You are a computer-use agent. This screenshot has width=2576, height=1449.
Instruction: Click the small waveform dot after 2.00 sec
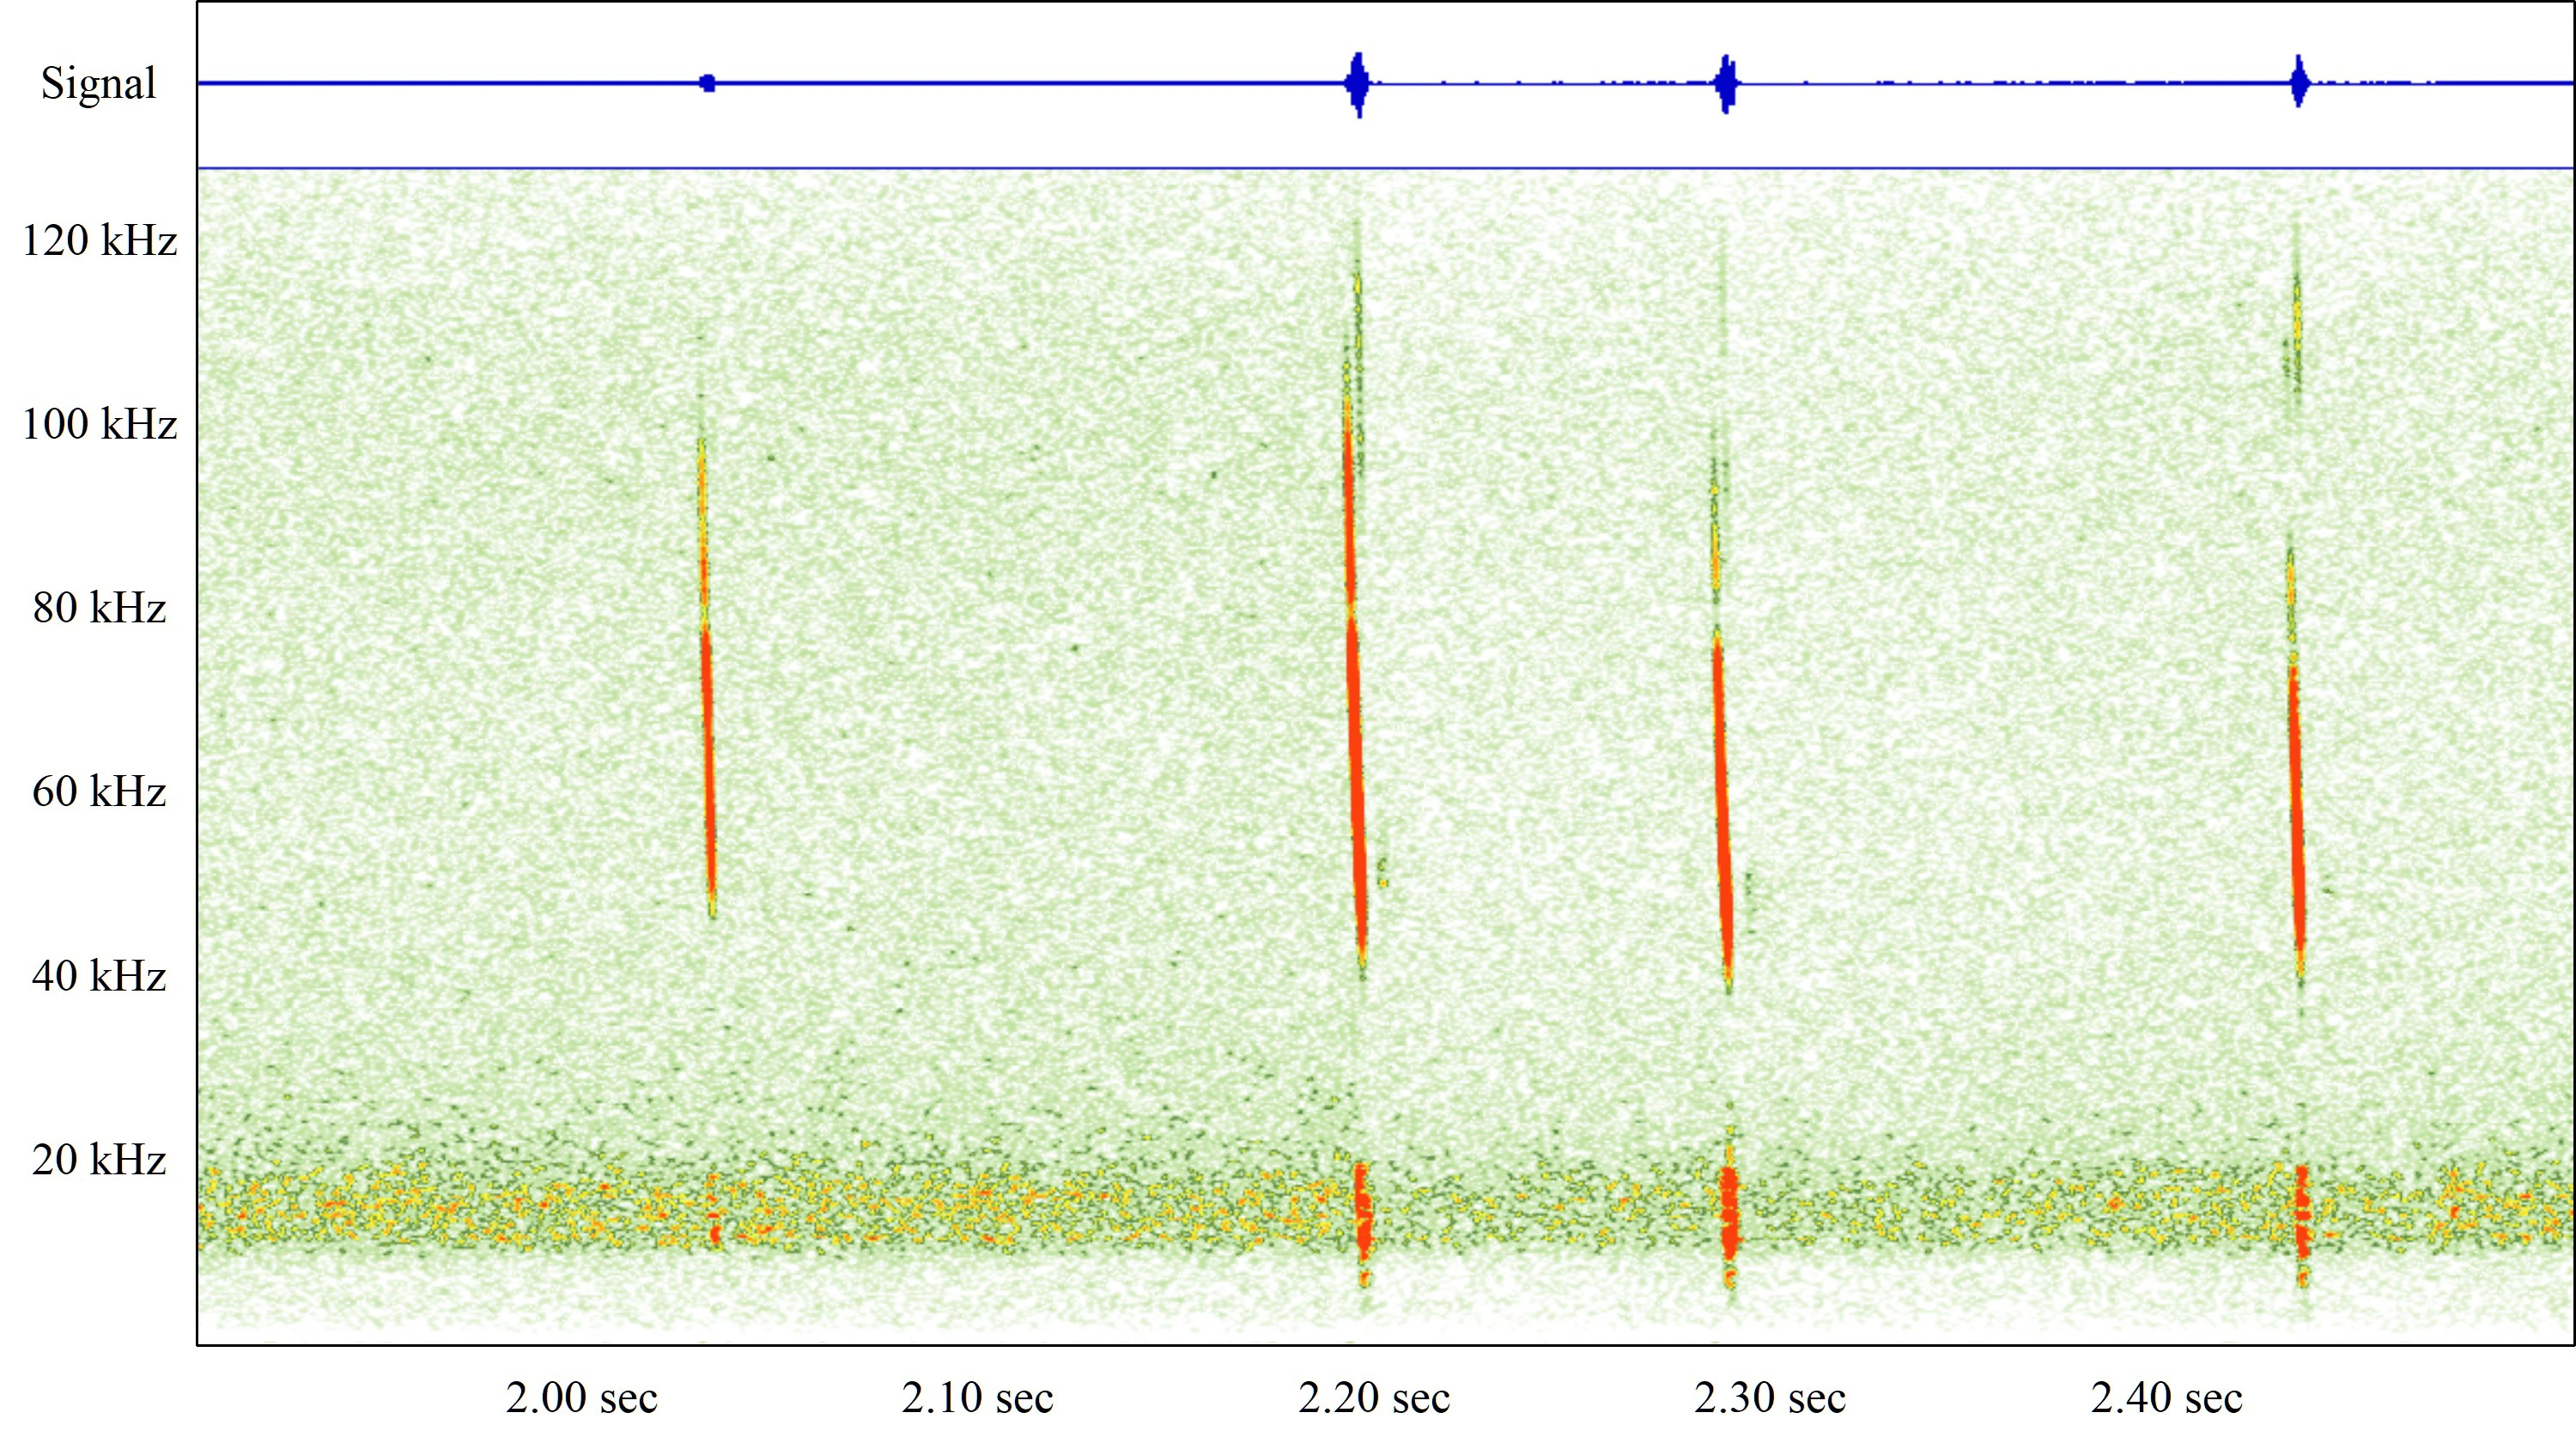coord(708,83)
